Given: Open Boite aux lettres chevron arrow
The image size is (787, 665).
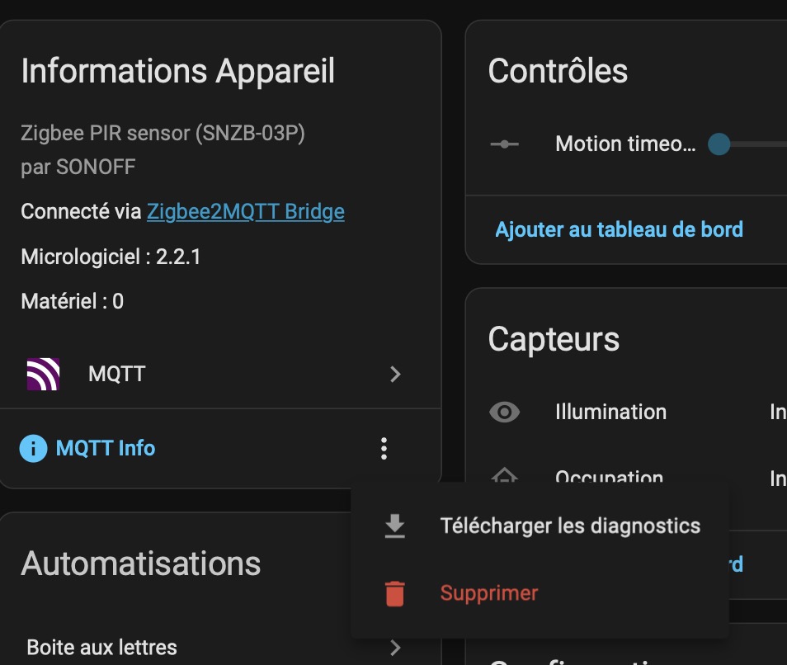Looking at the screenshot, I should point(395,647).
